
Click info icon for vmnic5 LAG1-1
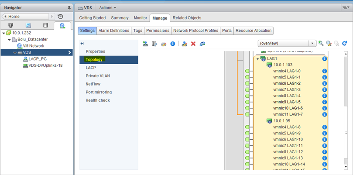(x=324, y=77)
